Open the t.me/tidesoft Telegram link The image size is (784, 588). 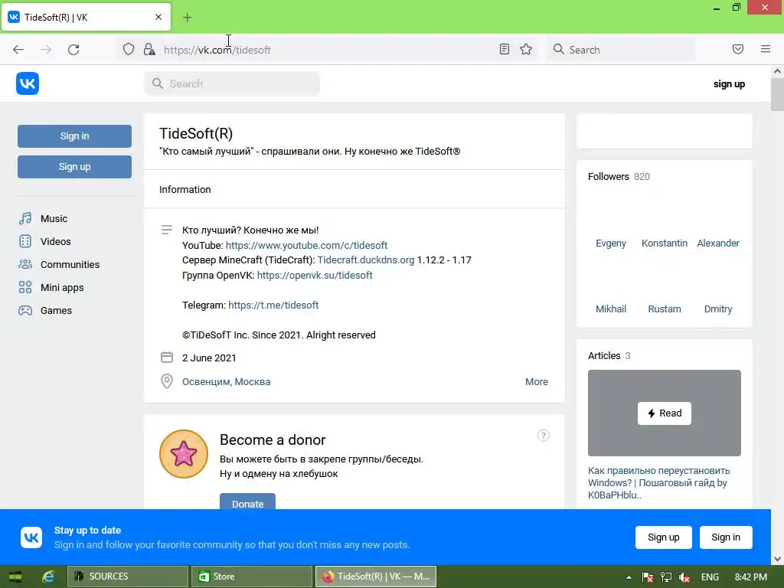pos(273,305)
